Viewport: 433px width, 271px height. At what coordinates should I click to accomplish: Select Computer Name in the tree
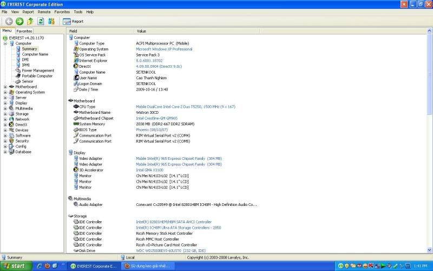point(35,54)
